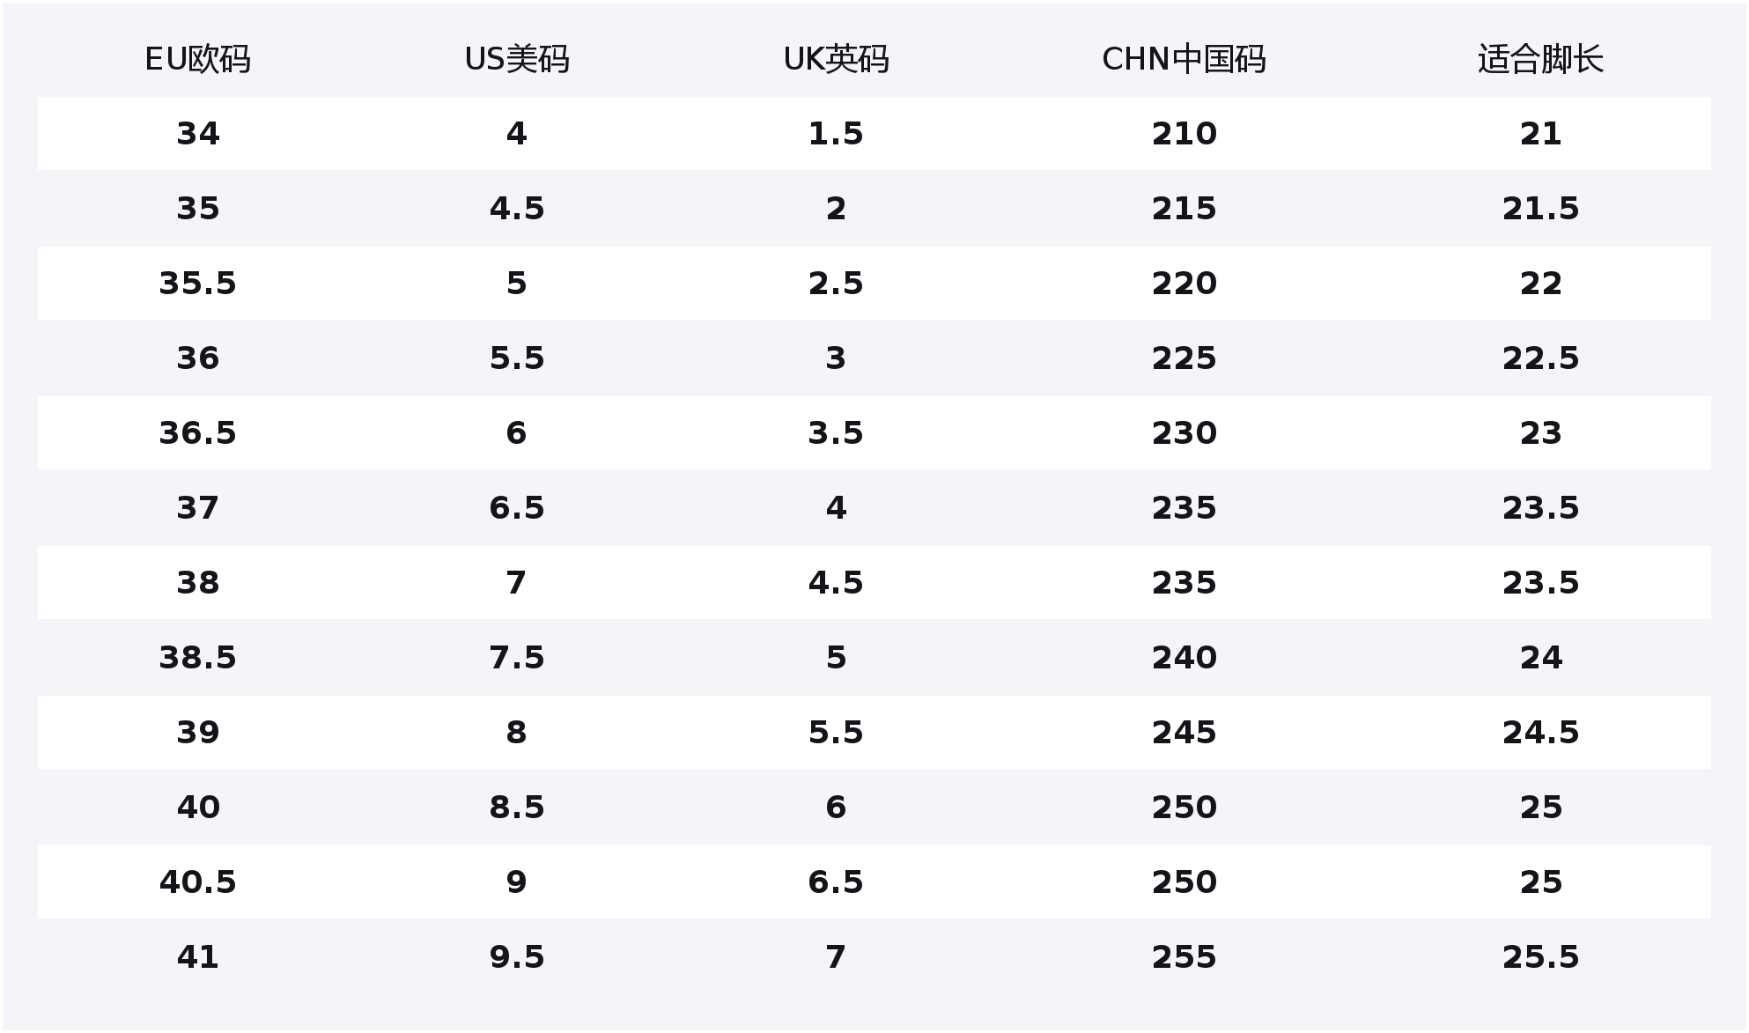Select UK size 1.5 cell
Viewport: 1749px width, 1033px height.
[x=836, y=134]
